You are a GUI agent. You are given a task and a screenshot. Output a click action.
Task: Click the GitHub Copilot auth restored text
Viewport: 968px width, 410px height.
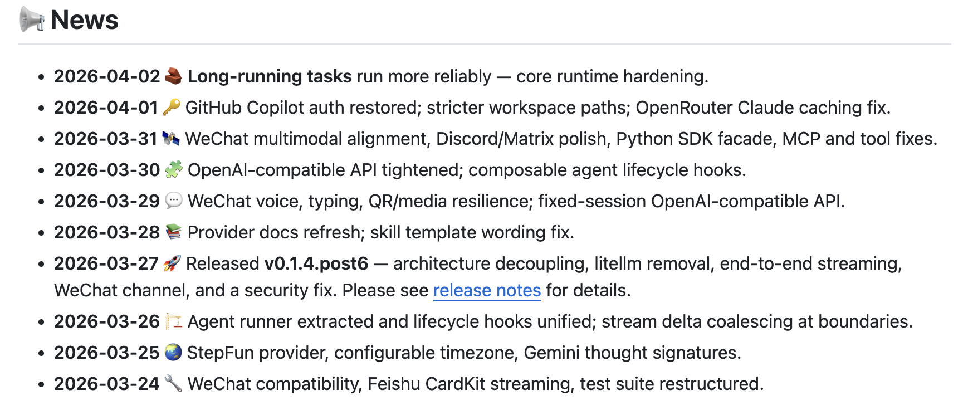pos(304,108)
